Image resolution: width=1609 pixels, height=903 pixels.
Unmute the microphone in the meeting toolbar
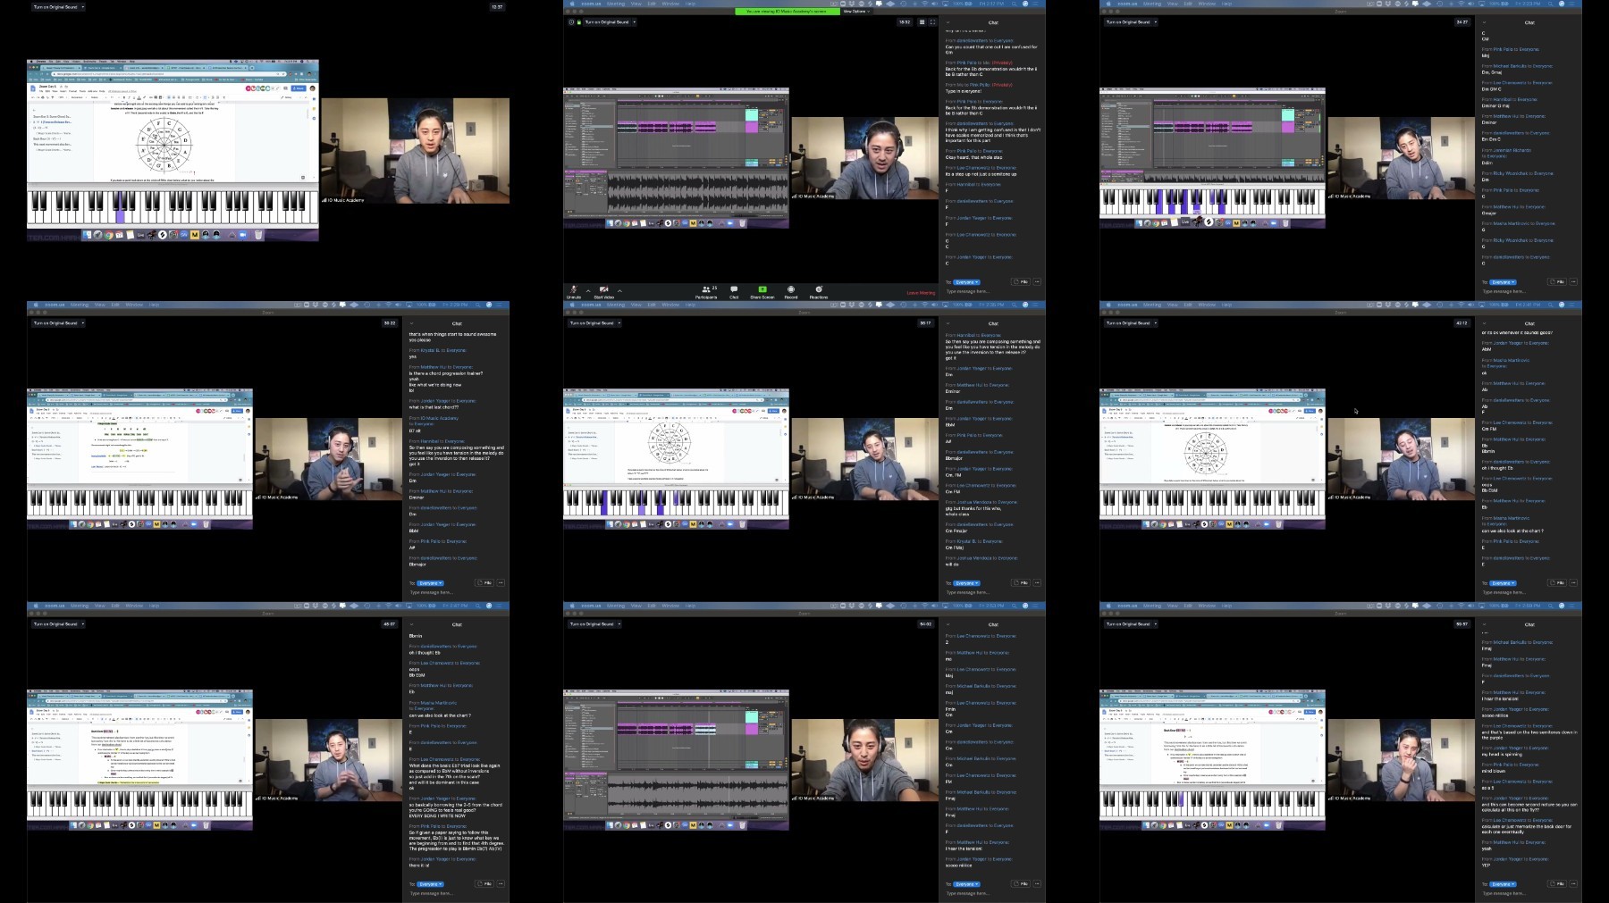tap(574, 292)
